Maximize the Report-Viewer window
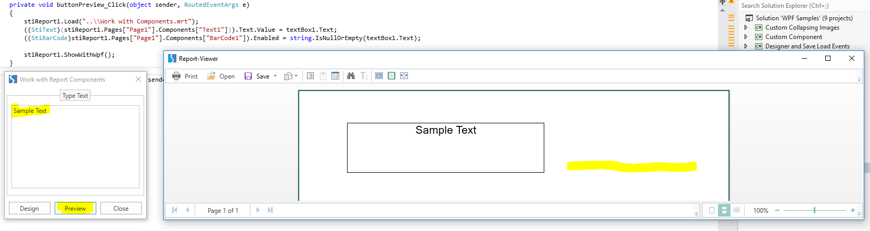This screenshot has height=231, width=870. pos(828,58)
